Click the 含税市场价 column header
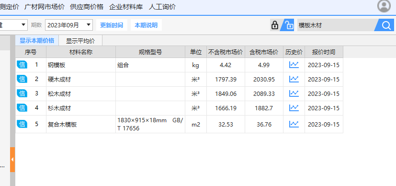Screen dimensions: 396x186 [x=264, y=52]
